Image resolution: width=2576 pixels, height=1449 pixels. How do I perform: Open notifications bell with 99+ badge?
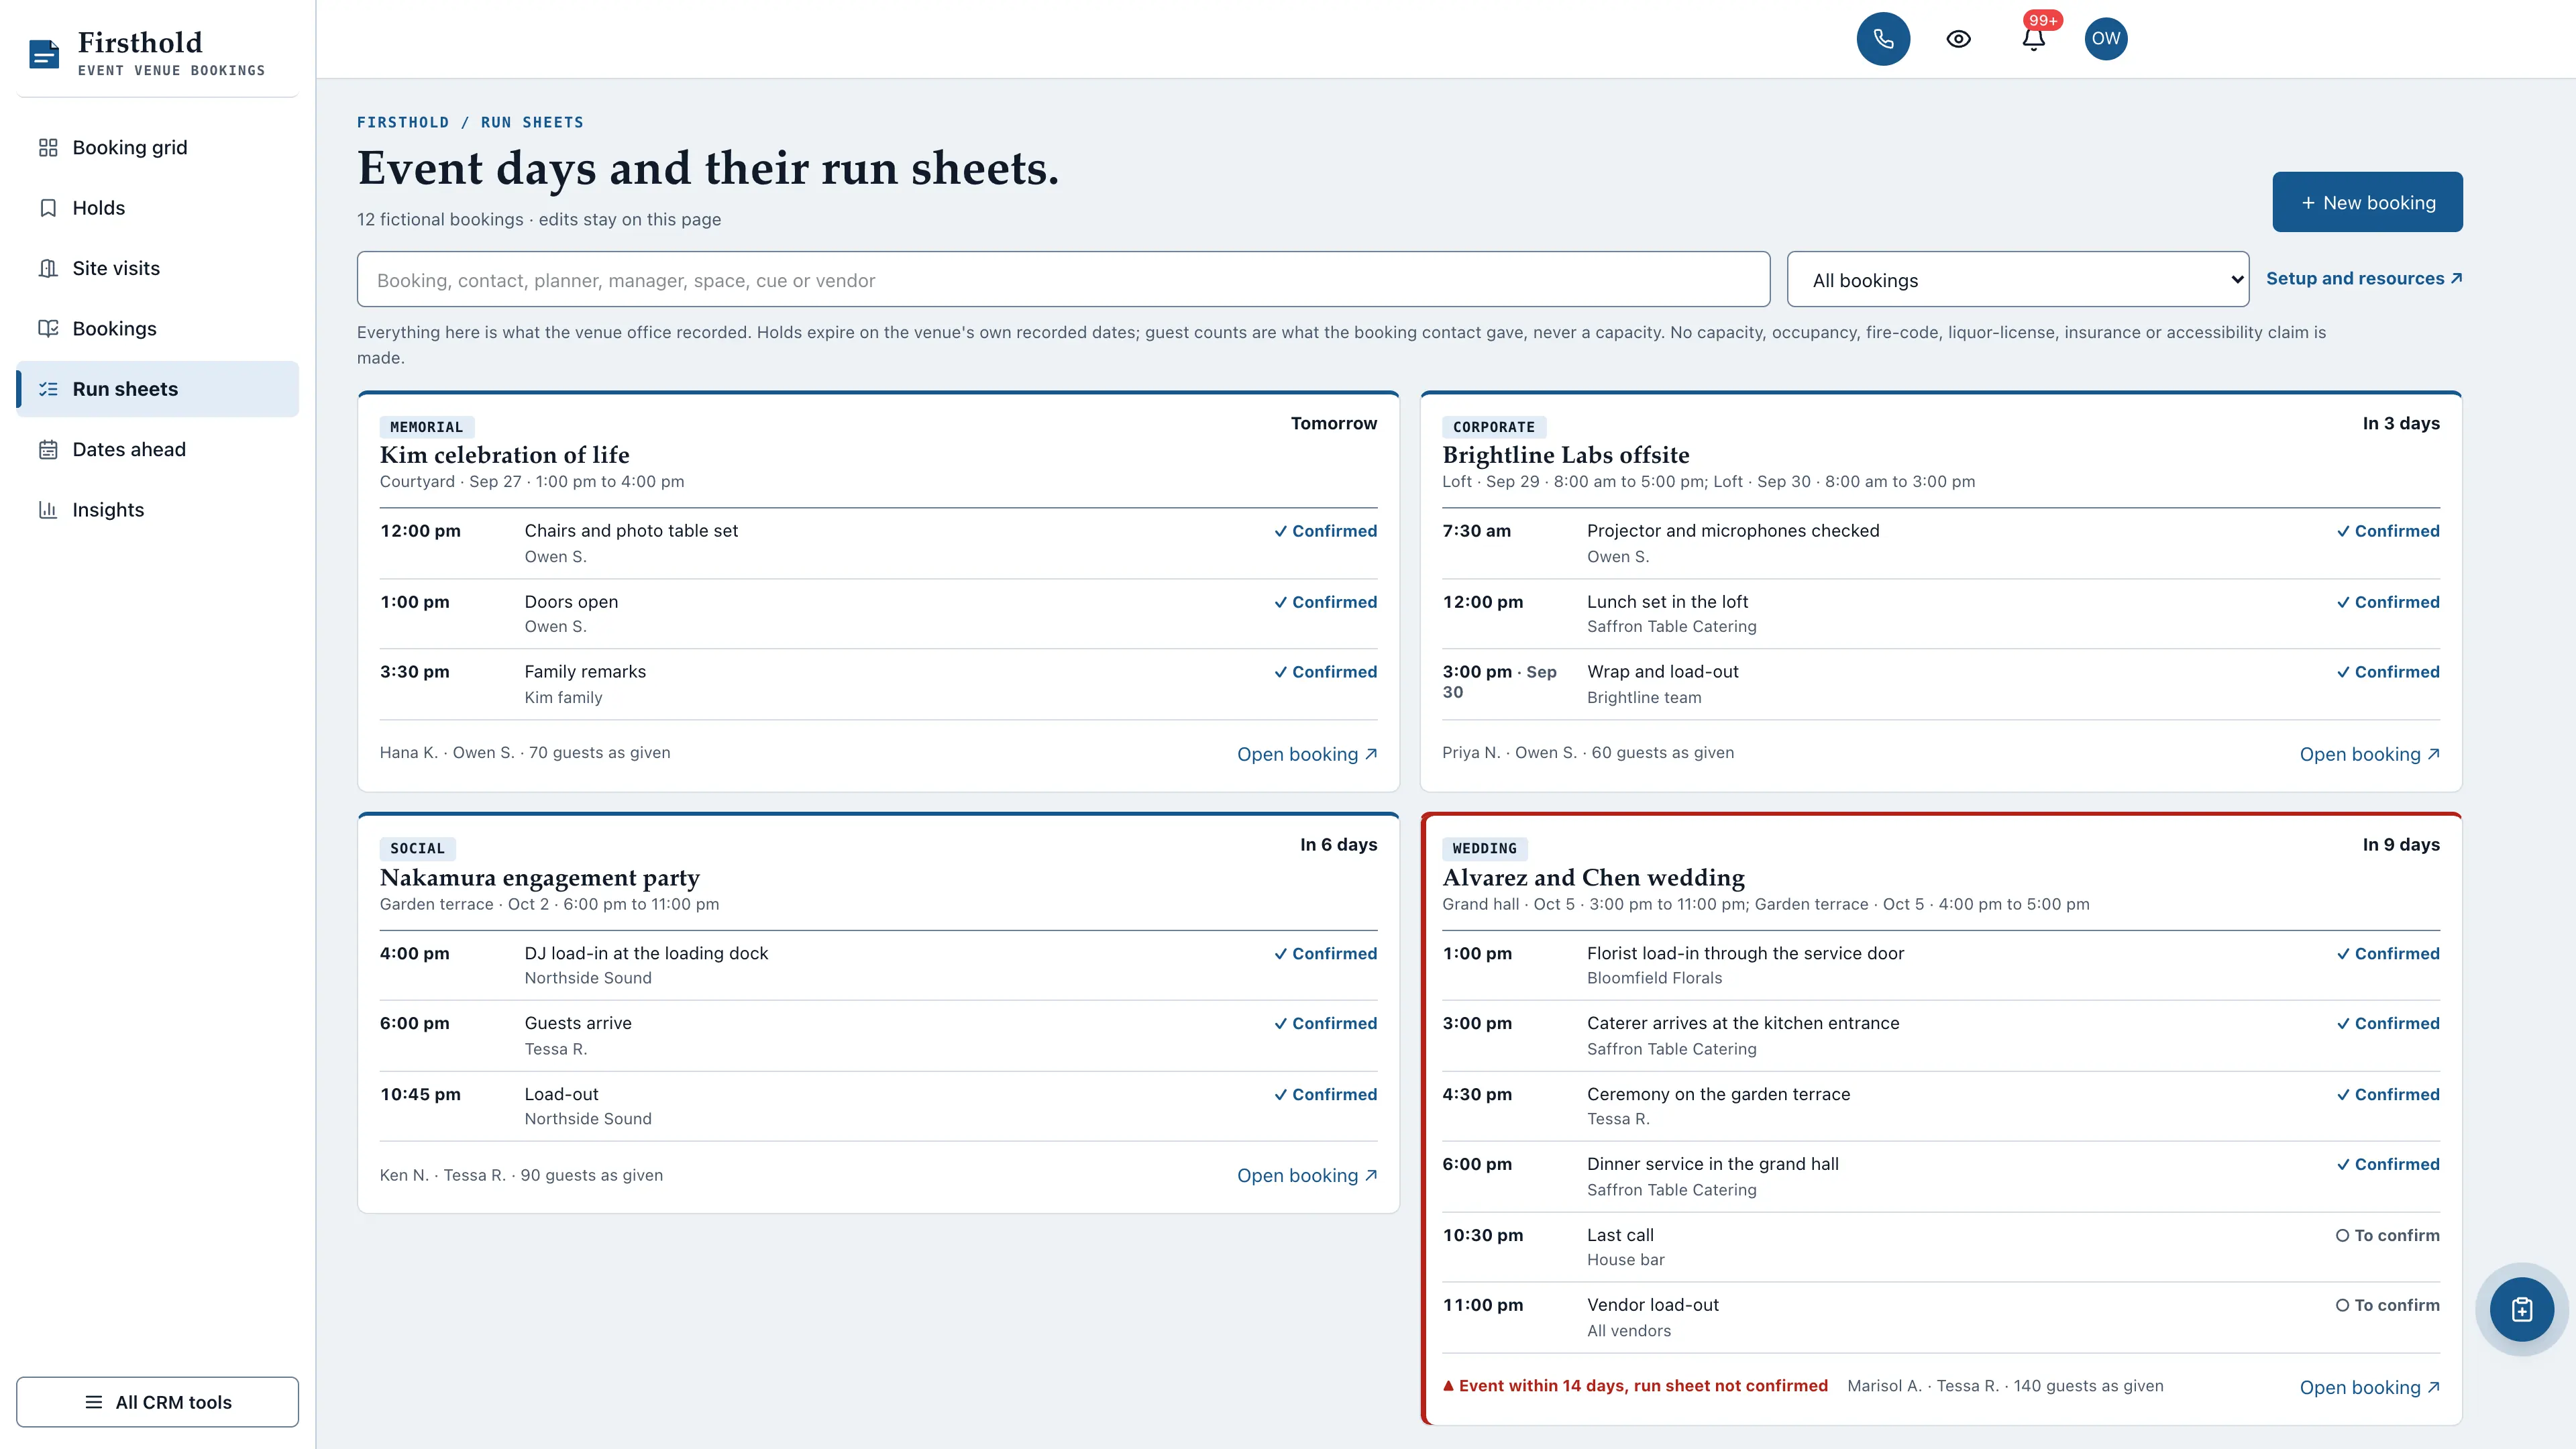[x=2033, y=39]
